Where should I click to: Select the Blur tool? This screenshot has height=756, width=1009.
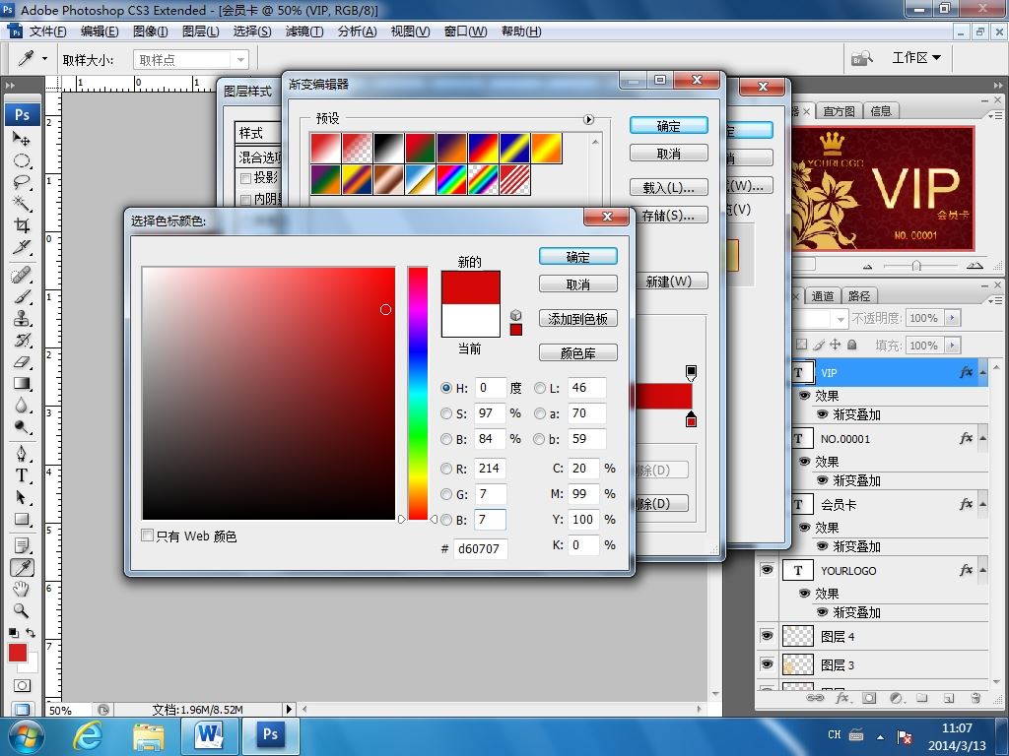tap(22, 406)
